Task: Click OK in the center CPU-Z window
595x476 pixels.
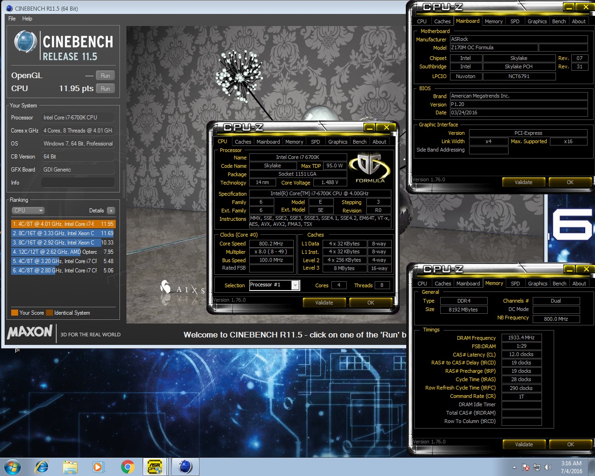Action: click(x=370, y=303)
